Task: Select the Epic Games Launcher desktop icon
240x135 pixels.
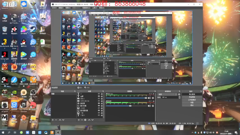Action: [24, 107]
